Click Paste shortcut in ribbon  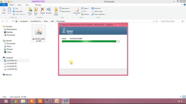(x=19, y=14)
